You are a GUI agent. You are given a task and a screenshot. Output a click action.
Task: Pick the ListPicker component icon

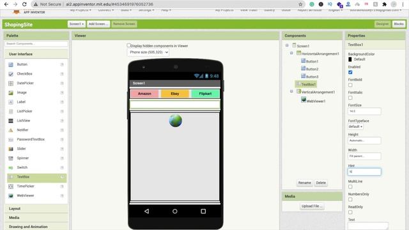click(x=11, y=112)
